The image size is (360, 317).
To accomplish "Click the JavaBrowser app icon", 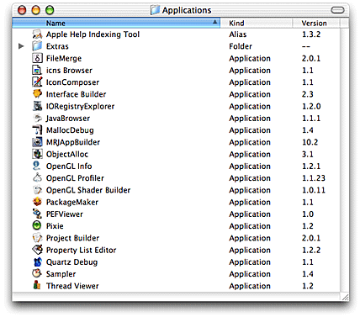I will coord(37,118).
